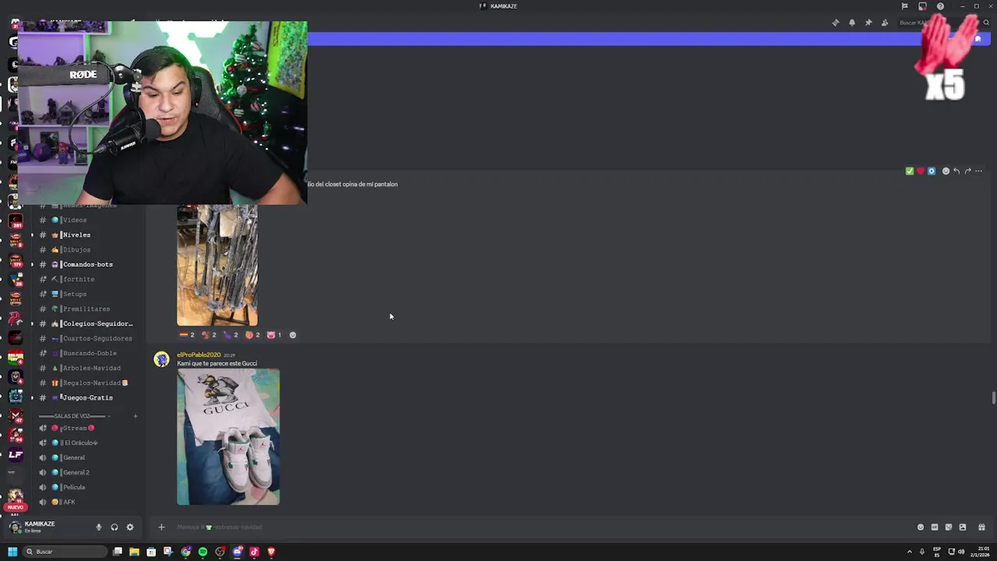This screenshot has height=561, width=997.
Task: Toggle the pig reaction with count 1
Action: [x=273, y=335]
